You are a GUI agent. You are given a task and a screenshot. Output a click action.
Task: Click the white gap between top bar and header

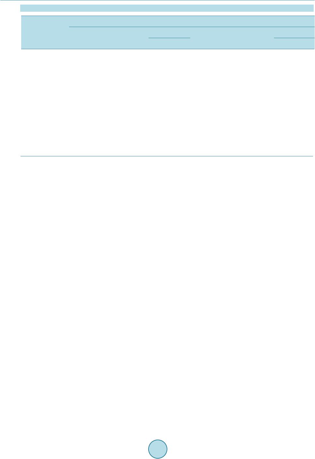point(167,14)
